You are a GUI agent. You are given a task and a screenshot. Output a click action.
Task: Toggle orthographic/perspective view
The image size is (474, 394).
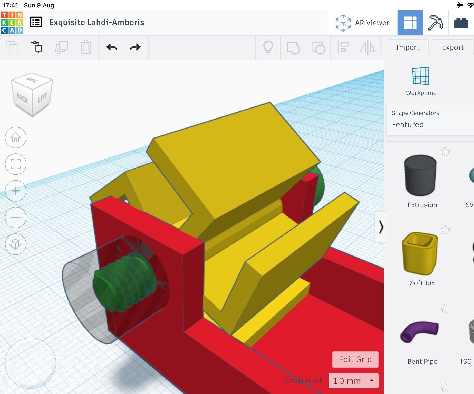(16, 244)
